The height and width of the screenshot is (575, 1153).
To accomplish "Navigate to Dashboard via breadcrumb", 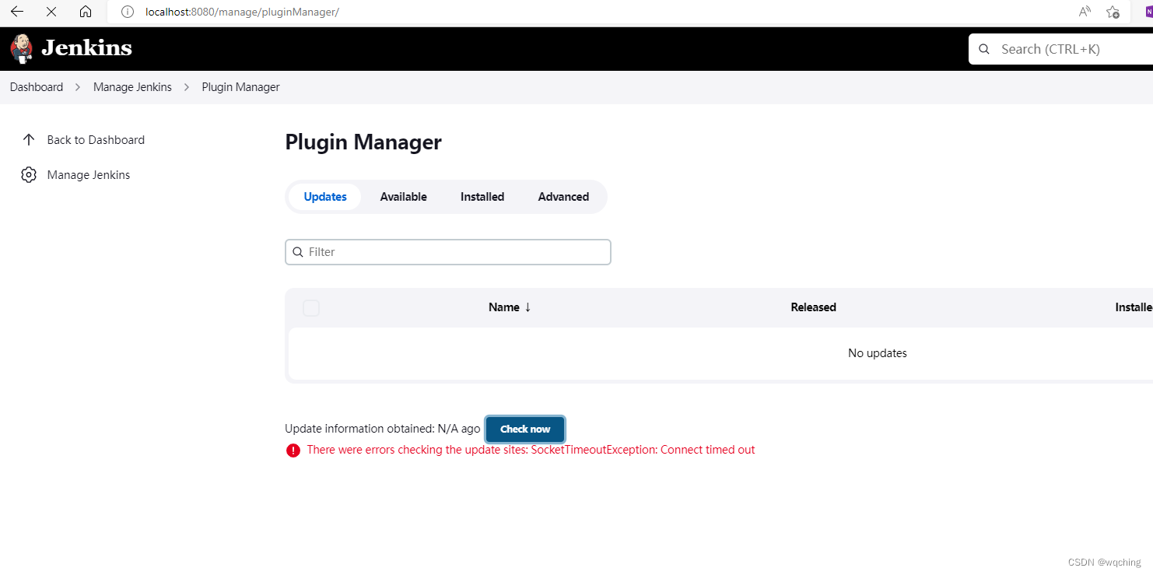I will tap(36, 86).
